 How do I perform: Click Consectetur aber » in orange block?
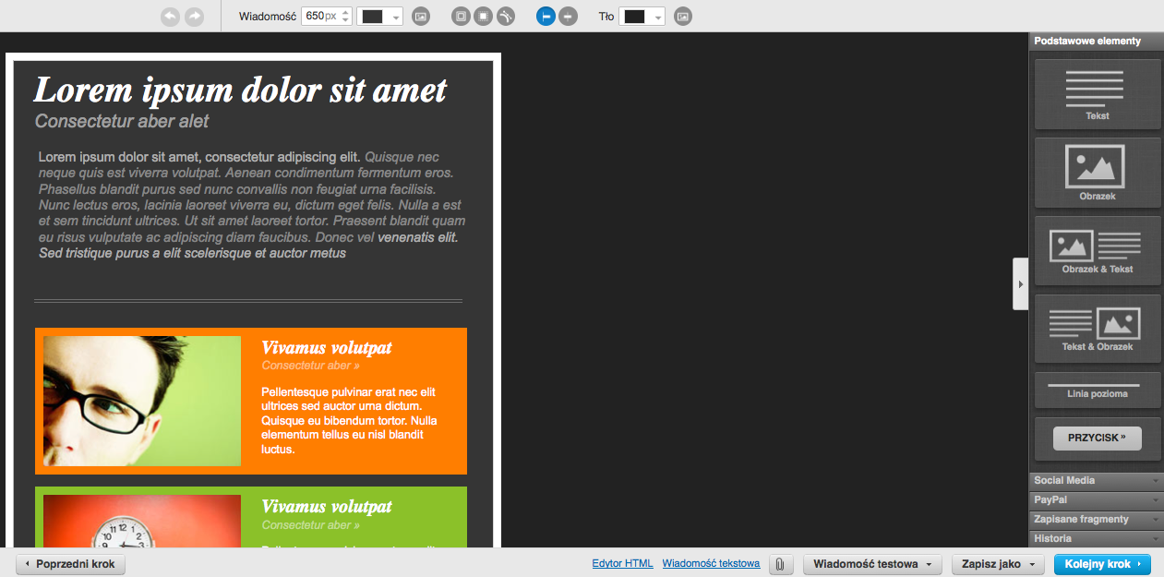[311, 366]
